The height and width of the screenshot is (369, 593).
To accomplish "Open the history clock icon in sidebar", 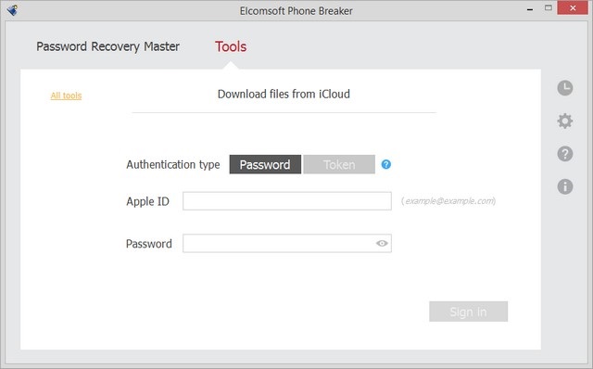I will pos(564,88).
